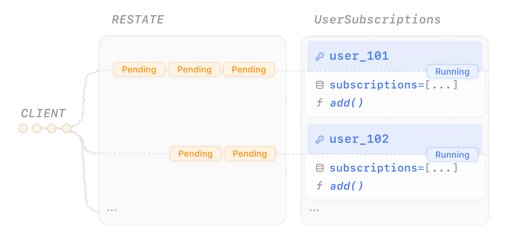Viewport: 518px width, 244px height.
Task: Click the key icon beside user_102
Action: [320, 140]
